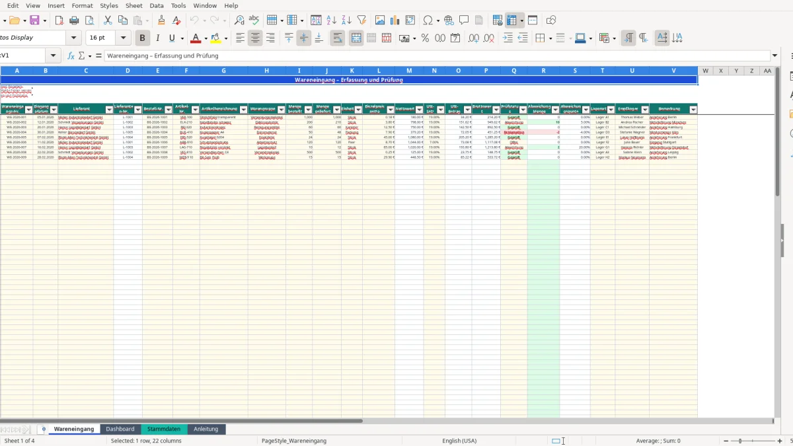Open conditional formatting icon
The width and height of the screenshot is (793, 446).
604,38
